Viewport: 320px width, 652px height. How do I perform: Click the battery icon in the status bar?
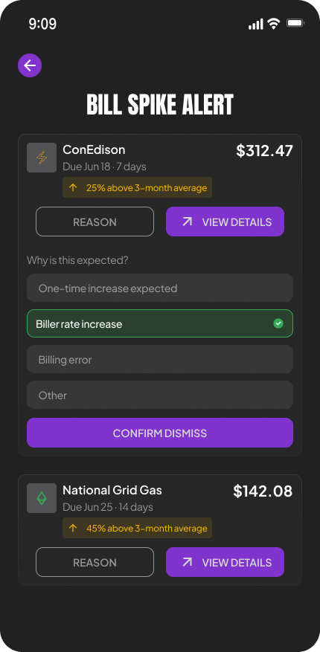tap(295, 23)
